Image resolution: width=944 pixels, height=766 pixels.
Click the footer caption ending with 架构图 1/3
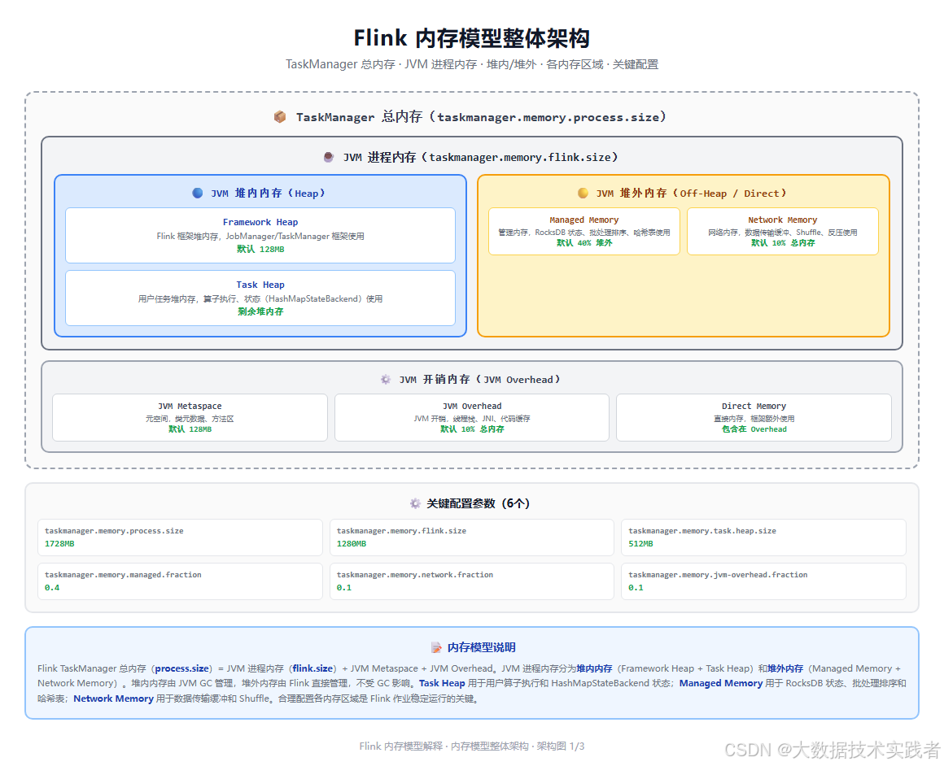pyautogui.click(x=472, y=746)
